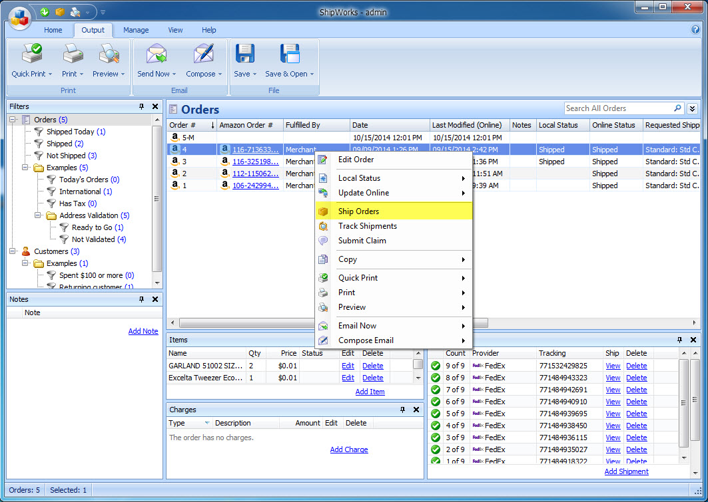Click the Edit Order pencil icon in menu
Screen dimensions: 708x502
click(x=323, y=160)
